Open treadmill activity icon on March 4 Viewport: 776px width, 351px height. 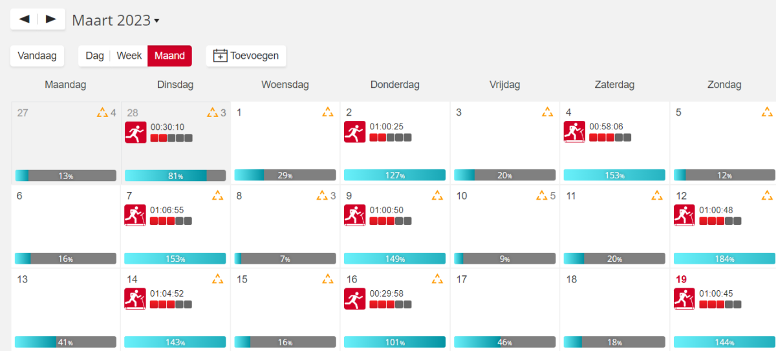(574, 133)
